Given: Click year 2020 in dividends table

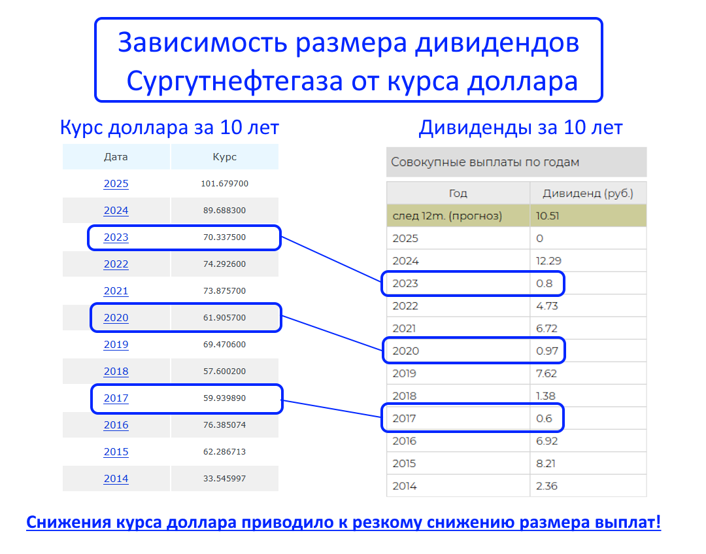Looking at the screenshot, I should pyautogui.click(x=405, y=351).
